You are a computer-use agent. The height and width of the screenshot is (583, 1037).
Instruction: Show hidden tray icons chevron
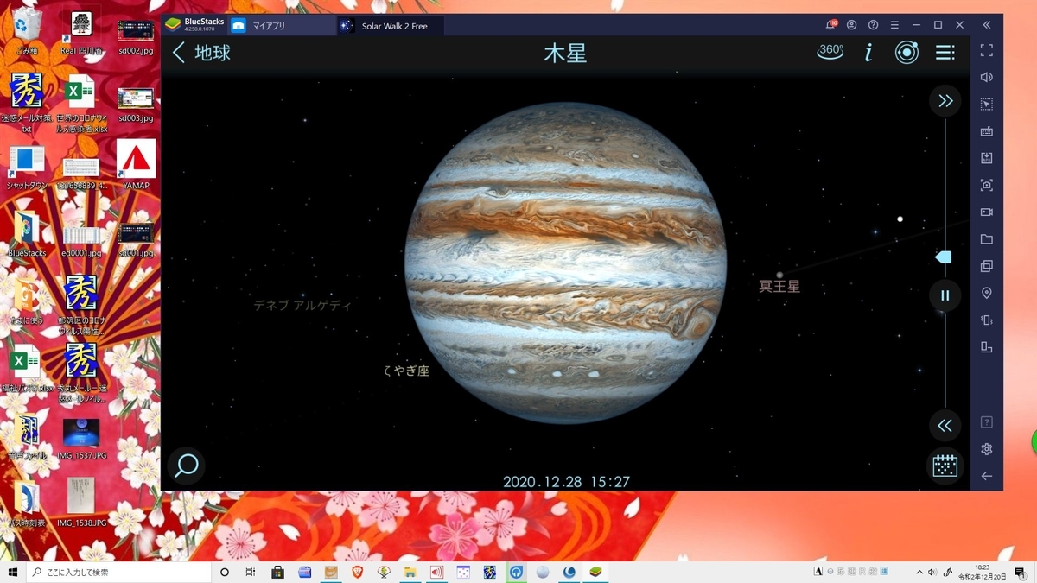(919, 572)
